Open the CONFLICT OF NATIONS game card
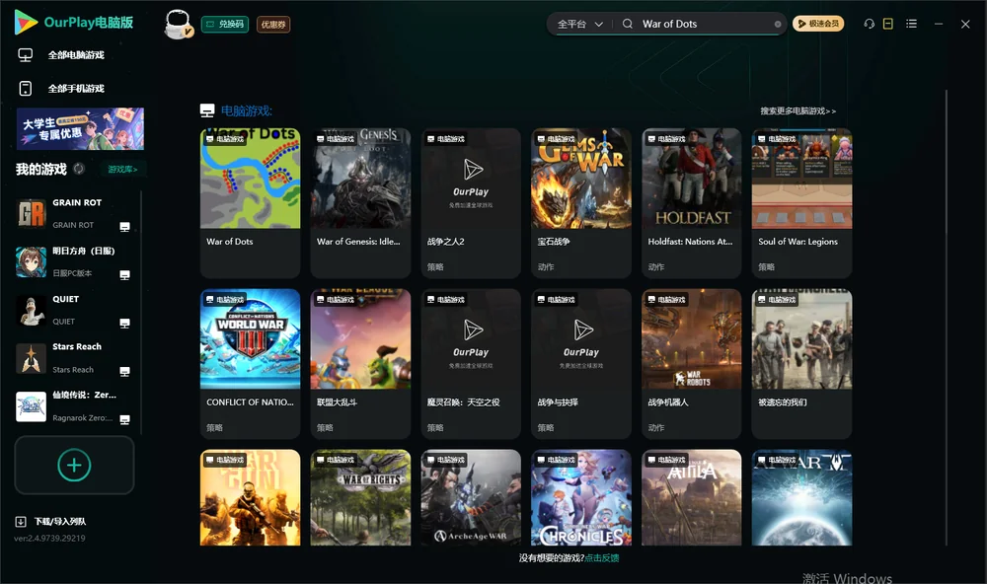This screenshot has height=584, width=987. coord(251,364)
